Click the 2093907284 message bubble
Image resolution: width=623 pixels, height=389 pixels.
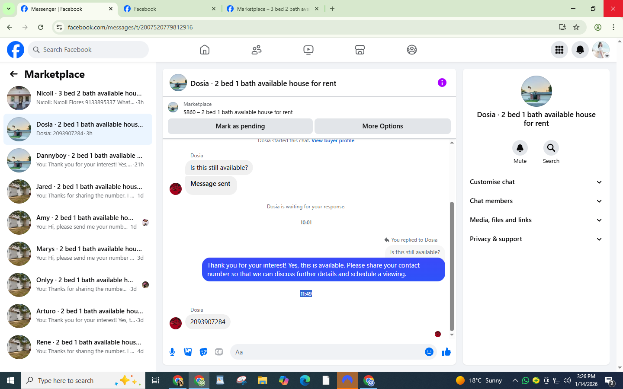tap(208, 322)
